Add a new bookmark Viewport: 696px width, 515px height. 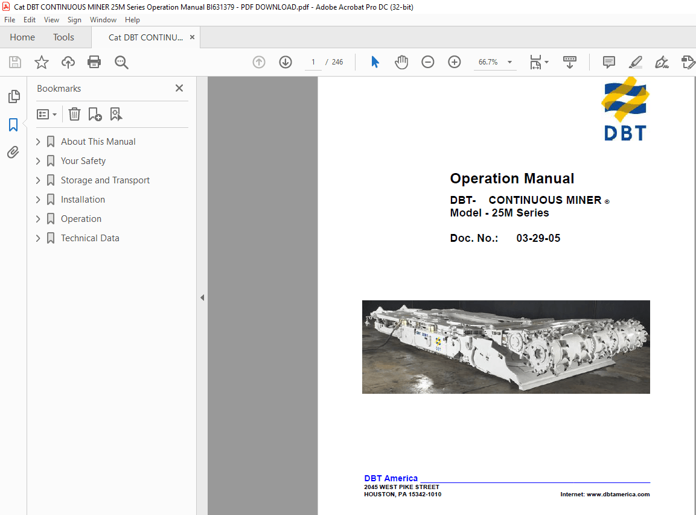coord(95,114)
